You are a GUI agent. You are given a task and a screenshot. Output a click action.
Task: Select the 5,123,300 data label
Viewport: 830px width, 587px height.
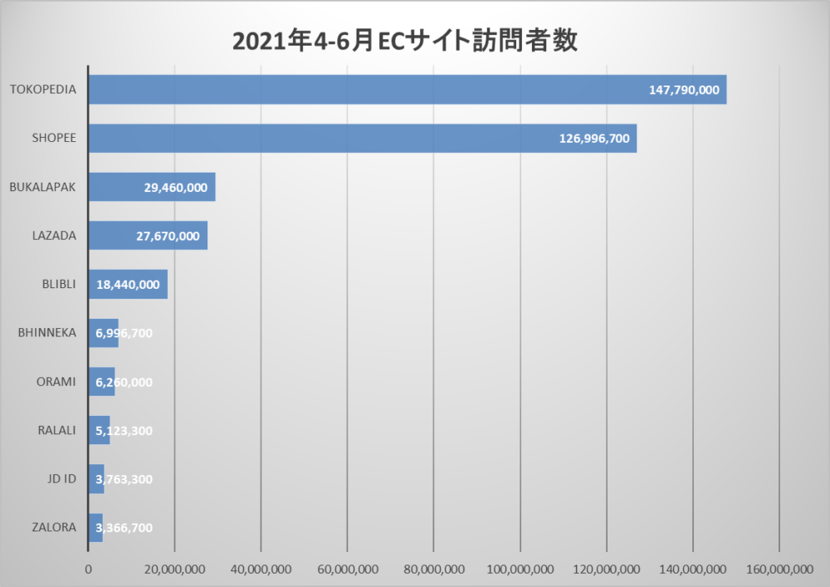(x=124, y=431)
